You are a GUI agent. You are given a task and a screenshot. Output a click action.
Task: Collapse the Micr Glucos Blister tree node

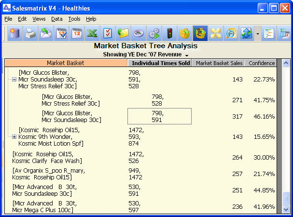pyautogui.click(x=14, y=80)
